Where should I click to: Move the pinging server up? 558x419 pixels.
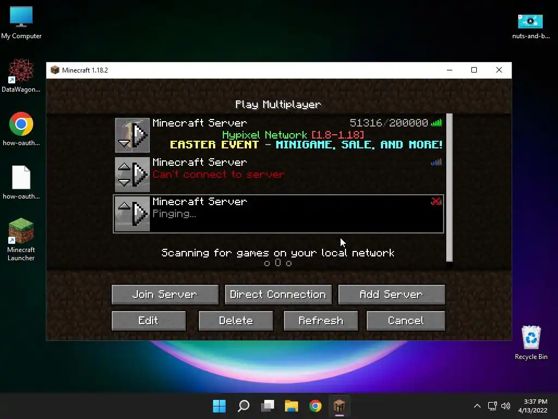click(124, 205)
